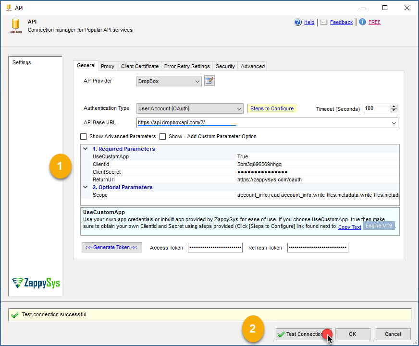The height and width of the screenshot is (346, 419).
Task: Close the API dialog window
Action: coord(407,8)
